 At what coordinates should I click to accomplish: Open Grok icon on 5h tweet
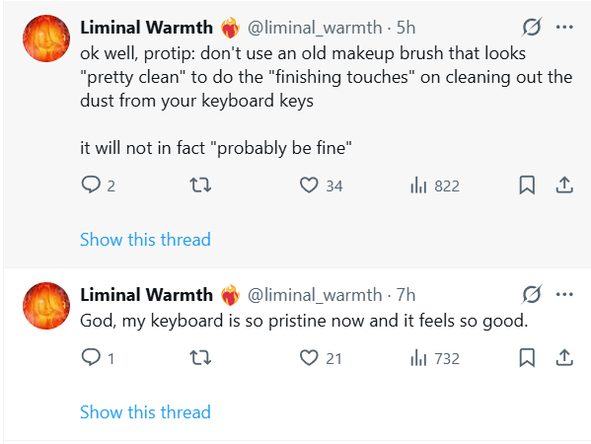point(532,28)
